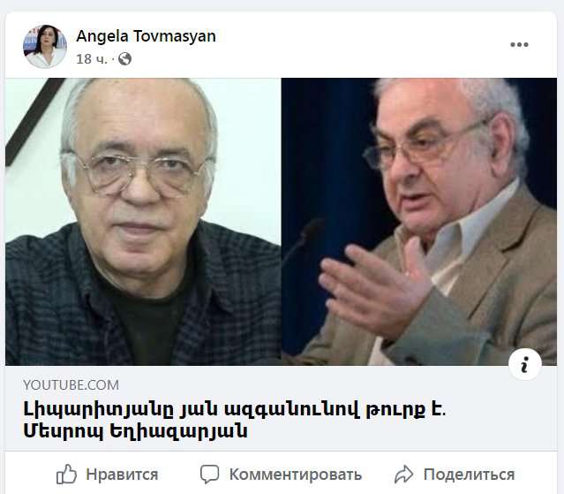Click the "Комментировать" comment label
The height and width of the screenshot is (494, 564).
coord(296,475)
